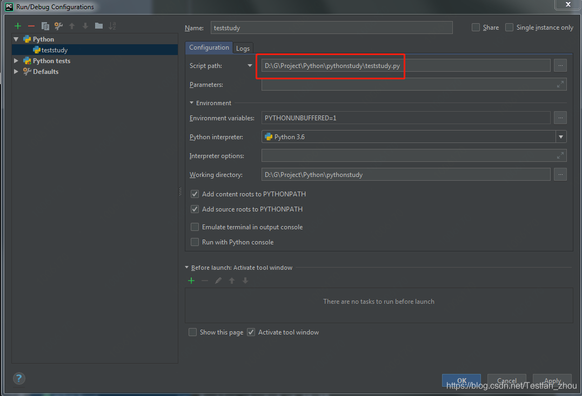Viewport: 582px width, 396px height.
Task: Select Python group label in tree
Action: (x=43, y=39)
